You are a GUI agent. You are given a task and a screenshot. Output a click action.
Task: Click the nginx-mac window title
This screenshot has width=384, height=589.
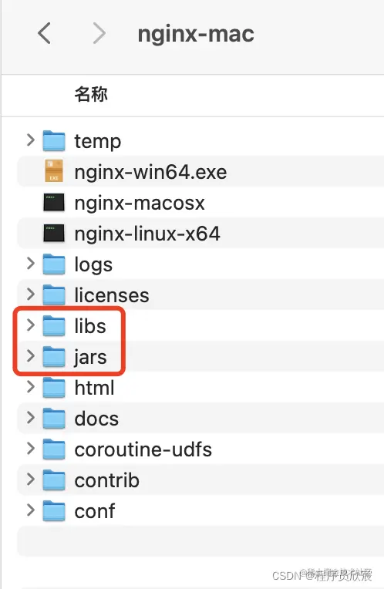(196, 34)
